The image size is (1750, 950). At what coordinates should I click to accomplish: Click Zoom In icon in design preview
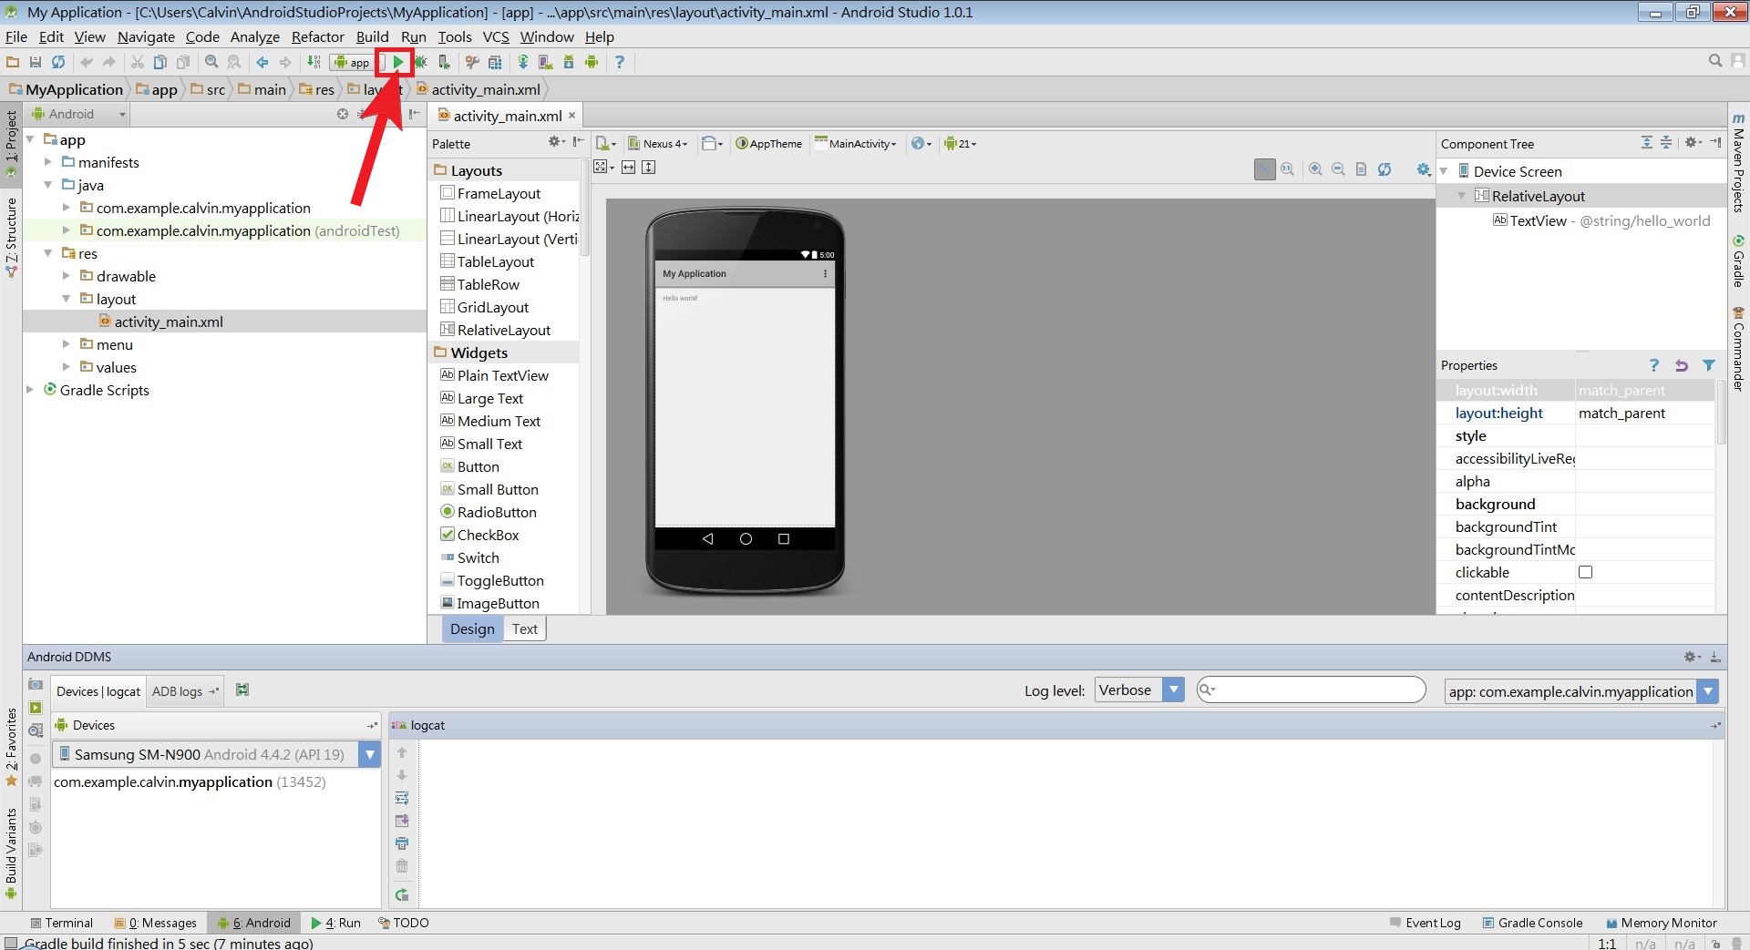pyautogui.click(x=1315, y=169)
